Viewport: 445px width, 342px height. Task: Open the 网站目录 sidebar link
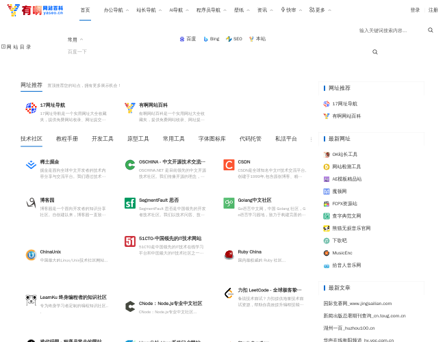click(16, 47)
